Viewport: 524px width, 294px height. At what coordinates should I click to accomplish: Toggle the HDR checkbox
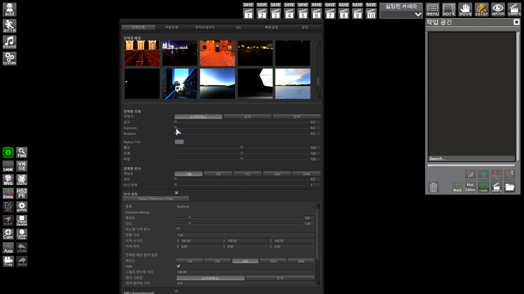[x=178, y=266]
